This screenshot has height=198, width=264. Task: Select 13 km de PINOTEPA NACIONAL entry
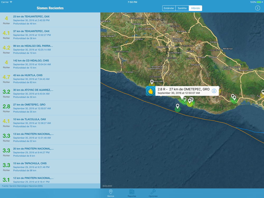tap(50, 137)
